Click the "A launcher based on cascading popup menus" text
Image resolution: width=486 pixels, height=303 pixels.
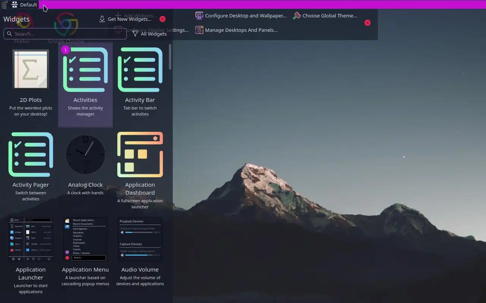(x=85, y=281)
